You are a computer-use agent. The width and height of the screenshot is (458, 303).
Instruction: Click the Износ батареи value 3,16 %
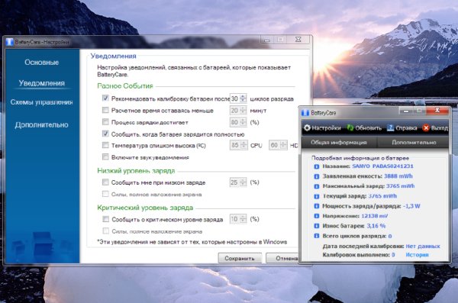click(x=376, y=226)
